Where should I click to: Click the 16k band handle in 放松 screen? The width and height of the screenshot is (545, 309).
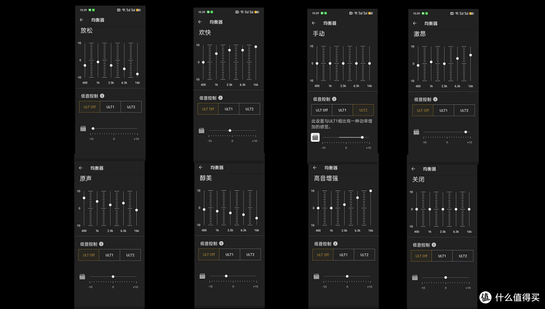point(137,74)
